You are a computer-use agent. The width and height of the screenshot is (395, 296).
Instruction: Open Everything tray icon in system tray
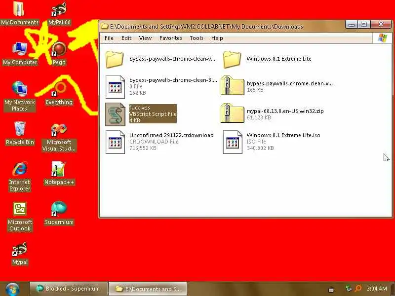point(358,289)
